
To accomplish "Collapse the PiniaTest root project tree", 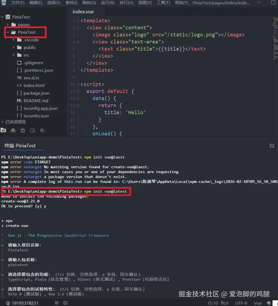I will point(2,17).
